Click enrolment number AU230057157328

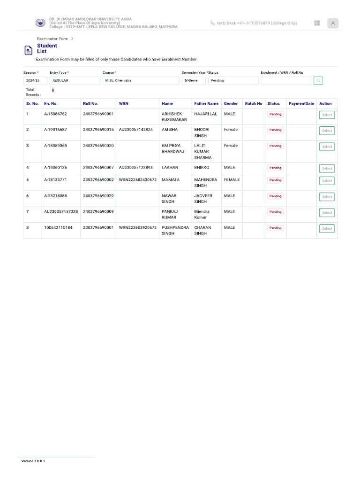coord(61,212)
